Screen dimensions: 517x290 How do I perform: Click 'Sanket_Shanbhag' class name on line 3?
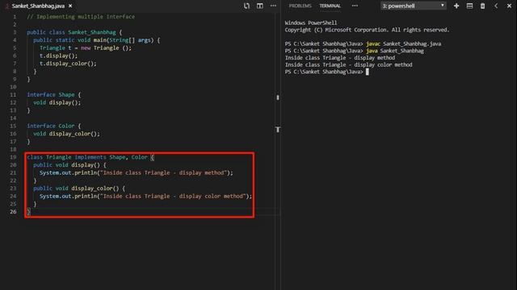click(92, 32)
